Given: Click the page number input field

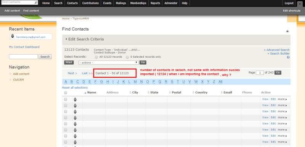Looking at the screenshot, I should coord(260,73).
